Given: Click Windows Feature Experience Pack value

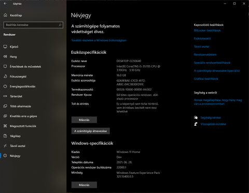Looking at the screenshot, I should click(x=138, y=174).
